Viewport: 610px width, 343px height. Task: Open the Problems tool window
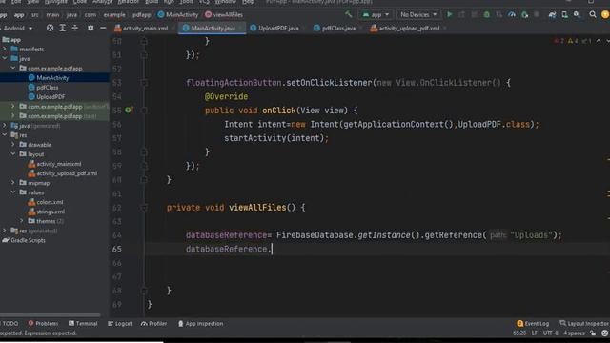43,324
